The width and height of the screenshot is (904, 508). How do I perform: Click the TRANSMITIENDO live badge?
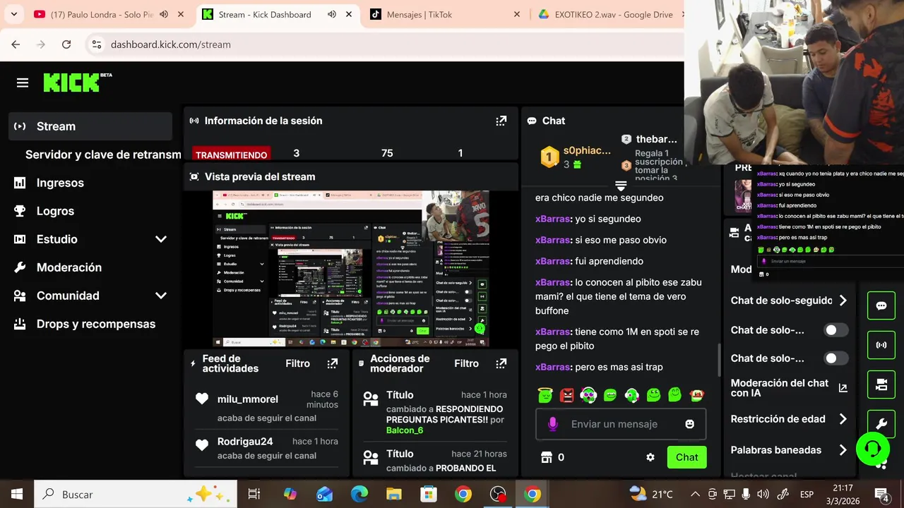232,155
